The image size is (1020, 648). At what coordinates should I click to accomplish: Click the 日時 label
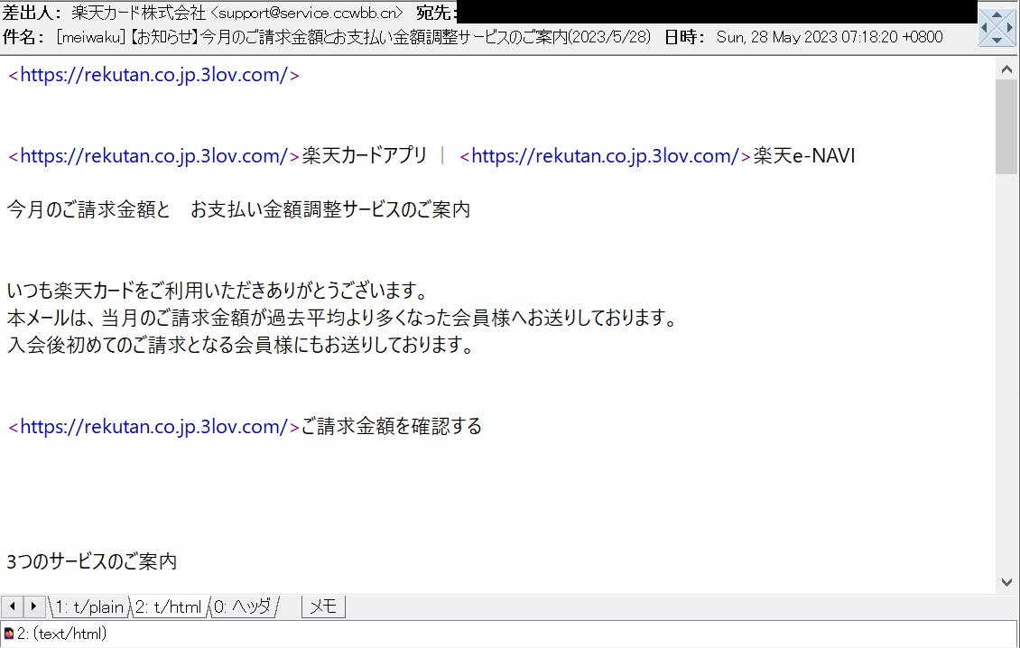pos(683,37)
